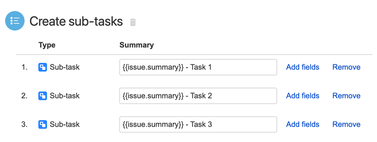377x142 pixels.
Task: Select the Task 3 summary text box
Action: click(x=198, y=125)
